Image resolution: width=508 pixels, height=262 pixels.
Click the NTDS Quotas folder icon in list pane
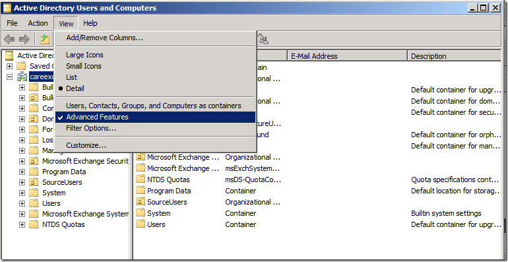141,180
